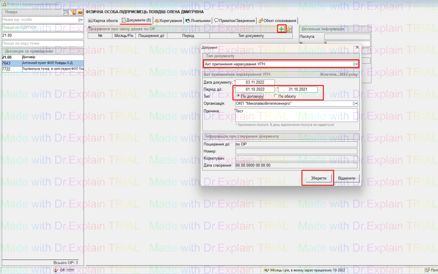Select the По обєкту radio option
Viewport: 438px width, 274px height.
pos(275,96)
